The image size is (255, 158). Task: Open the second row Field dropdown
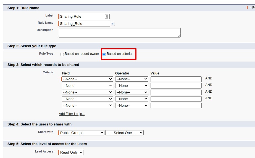[87, 86]
